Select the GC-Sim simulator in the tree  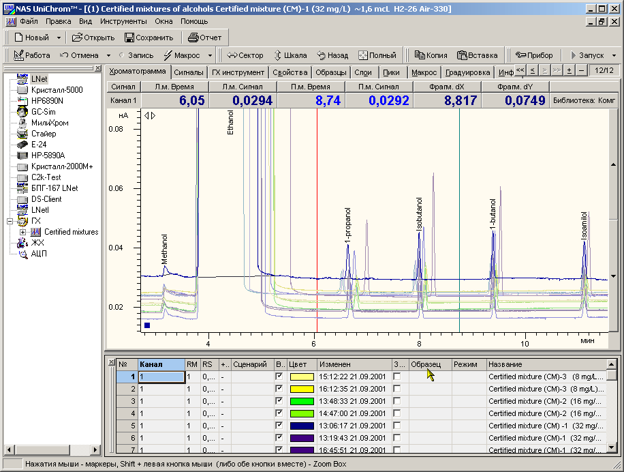point(44,112)
